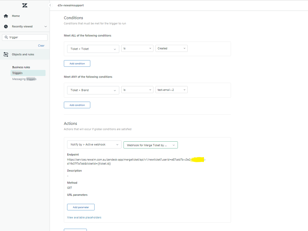Viewport: 308px width, 231px height.
Task: Click the Zendesk logo icon
Action: tap(25, 5)
